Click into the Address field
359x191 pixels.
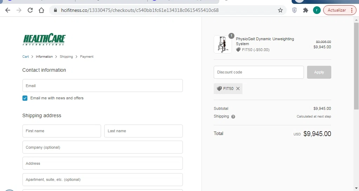point(102,163)
